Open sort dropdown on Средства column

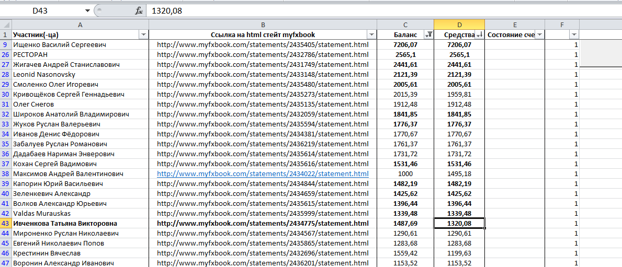point(479,35)
